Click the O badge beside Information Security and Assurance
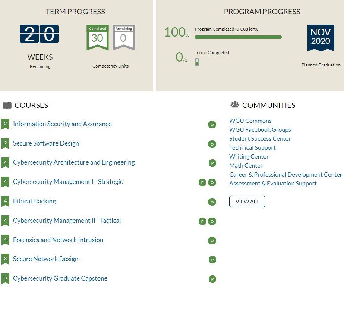The width and height of the screenshot is (344, 328). pos(212,125)
